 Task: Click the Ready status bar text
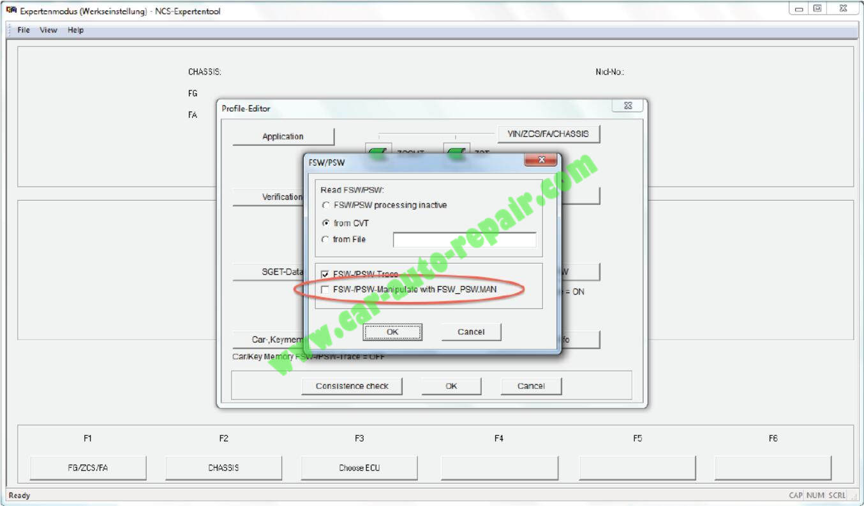tap(20, 495)
